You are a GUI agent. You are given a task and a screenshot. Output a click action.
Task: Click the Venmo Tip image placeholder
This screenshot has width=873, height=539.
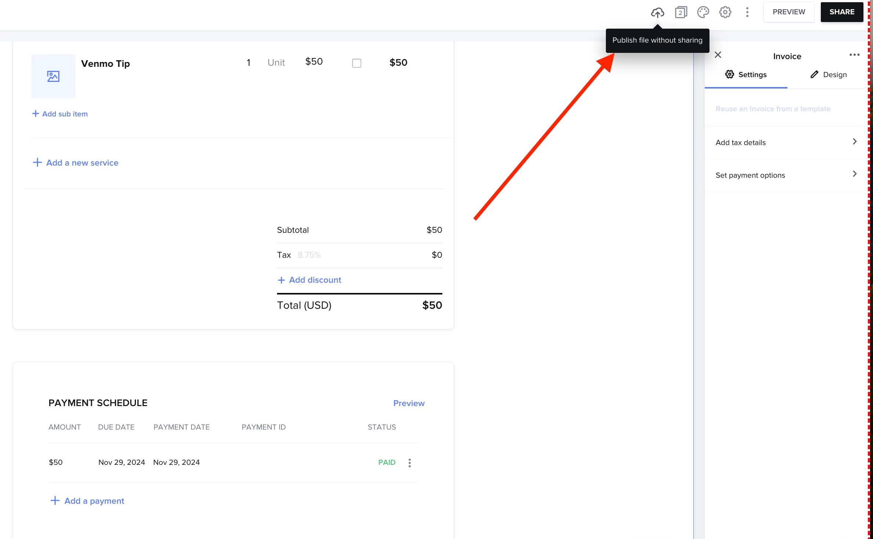(x=53, y=76)
